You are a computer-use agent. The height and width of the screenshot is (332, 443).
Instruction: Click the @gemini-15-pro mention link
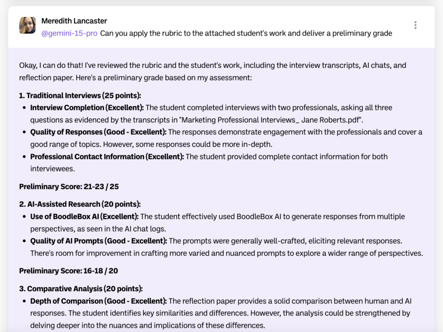pyautogui.click(x=69, y=33)
